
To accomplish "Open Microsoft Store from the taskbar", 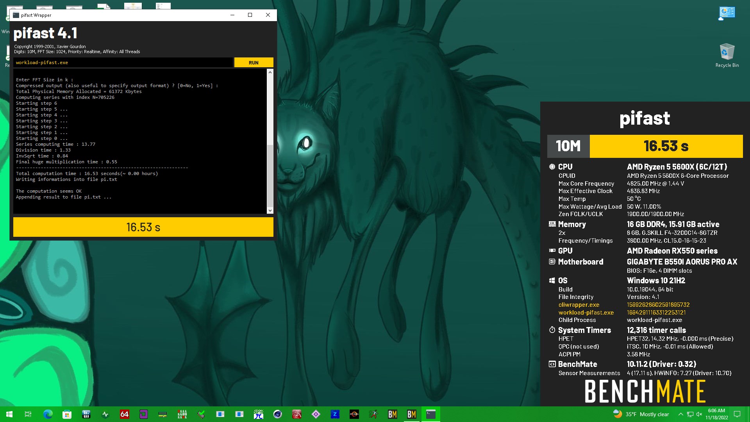I will pos(67,414).
